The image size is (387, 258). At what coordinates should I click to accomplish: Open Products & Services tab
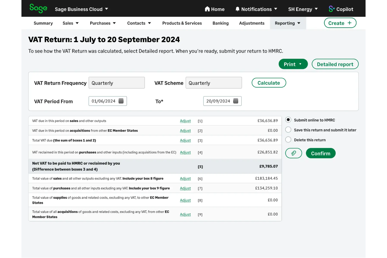pyautogui.click(x=182, y=23)
